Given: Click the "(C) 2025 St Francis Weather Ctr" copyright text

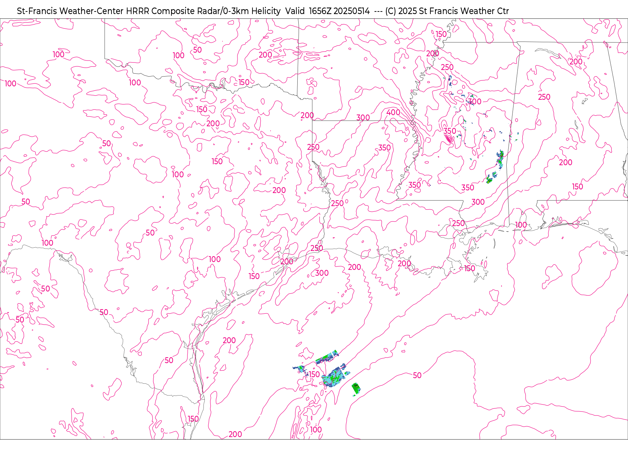Looking at the screenshot, I should pos(447,11).
